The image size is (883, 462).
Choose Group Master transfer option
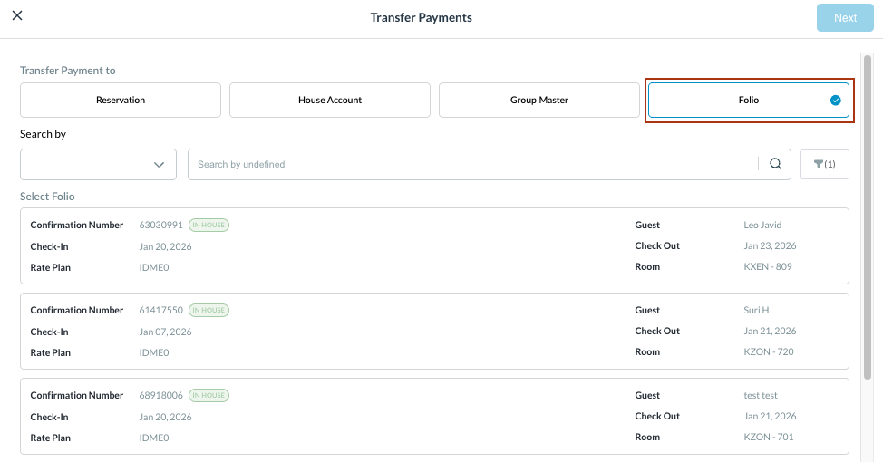(539, 101)
